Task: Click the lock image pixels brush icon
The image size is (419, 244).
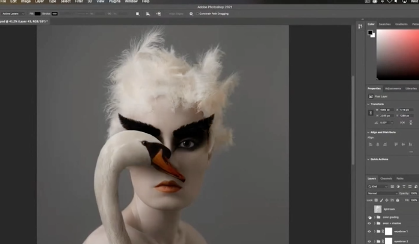Action: tap(382, 200)
